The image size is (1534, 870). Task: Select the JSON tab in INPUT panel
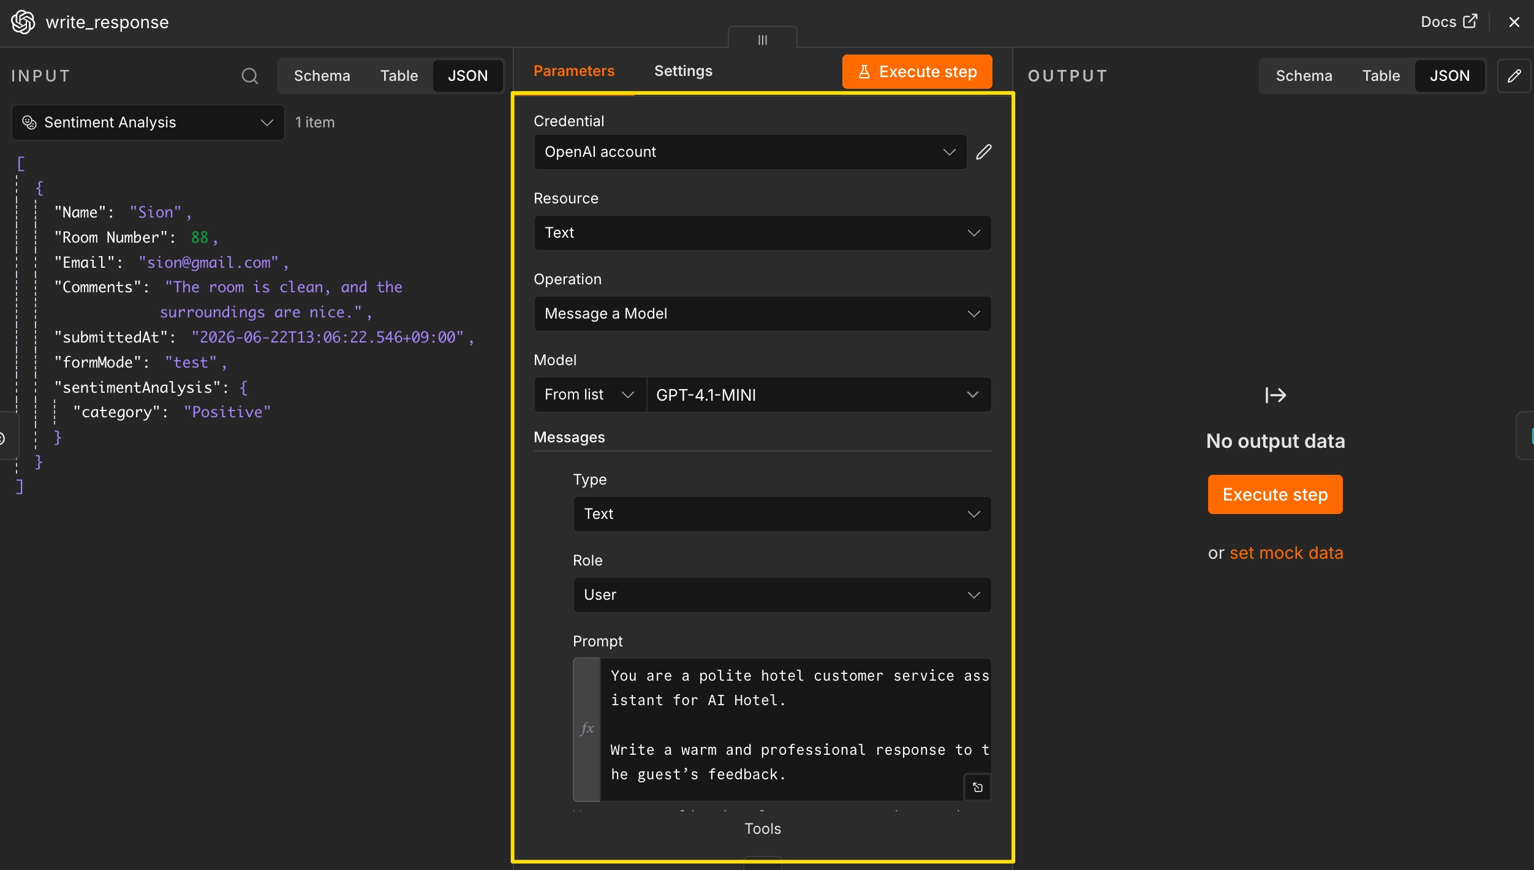coord(467,76)
